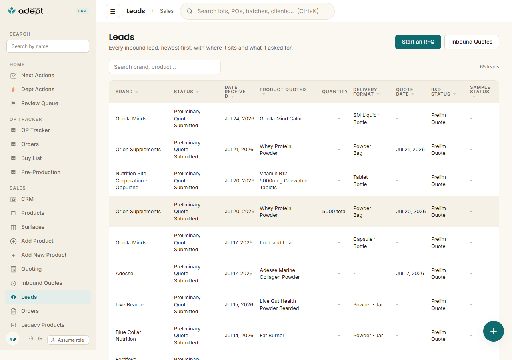Toggle the sidebar with the hamburger menu icon
512x360 pixels.
[113, 11]
